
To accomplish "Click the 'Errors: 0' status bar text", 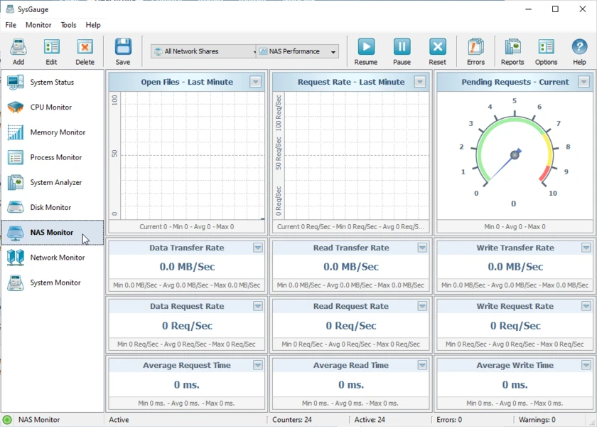I will point(449,420).
